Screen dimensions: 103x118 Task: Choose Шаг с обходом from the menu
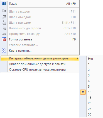[x=40, y=17]
